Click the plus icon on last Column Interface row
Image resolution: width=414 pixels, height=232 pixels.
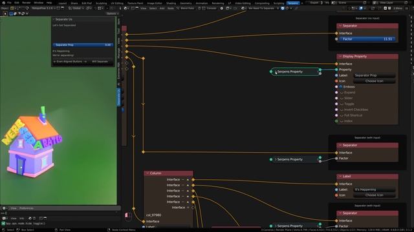click(188, 208)
